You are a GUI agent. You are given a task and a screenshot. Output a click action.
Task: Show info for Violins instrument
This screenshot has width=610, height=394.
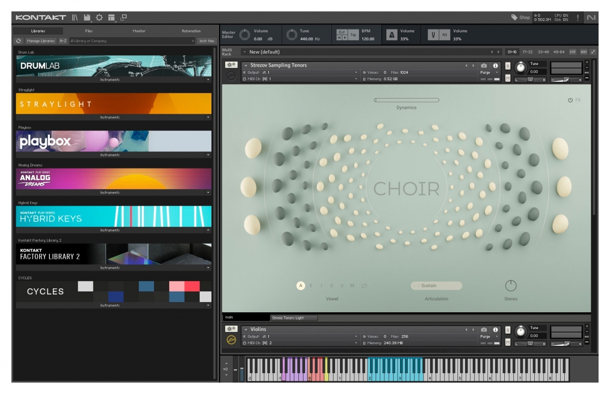pyautogui.click(x=495, y=330)
